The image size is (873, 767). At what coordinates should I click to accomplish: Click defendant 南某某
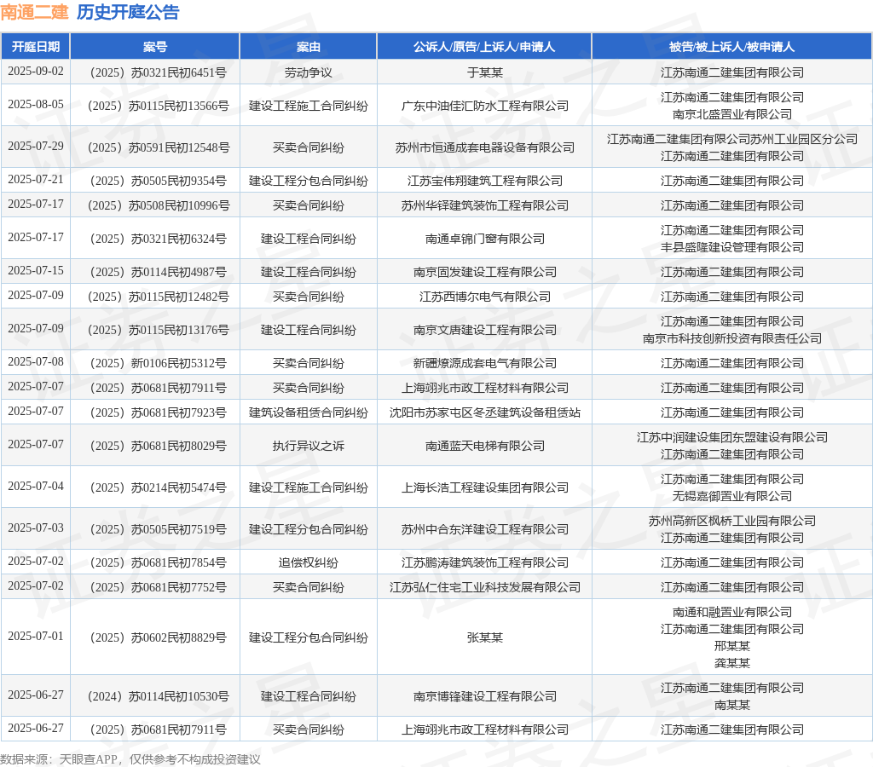732,705
